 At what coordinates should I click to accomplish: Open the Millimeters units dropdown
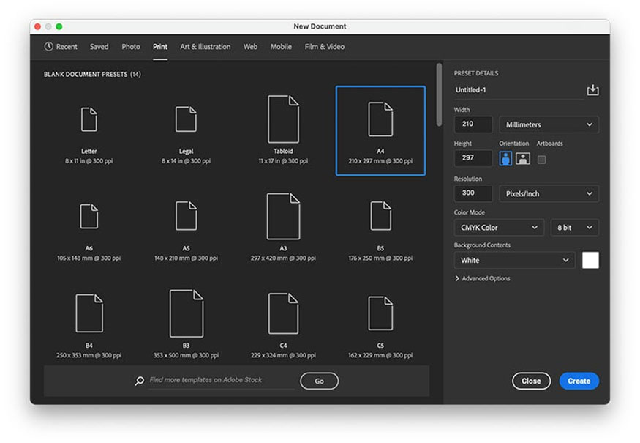549,124
